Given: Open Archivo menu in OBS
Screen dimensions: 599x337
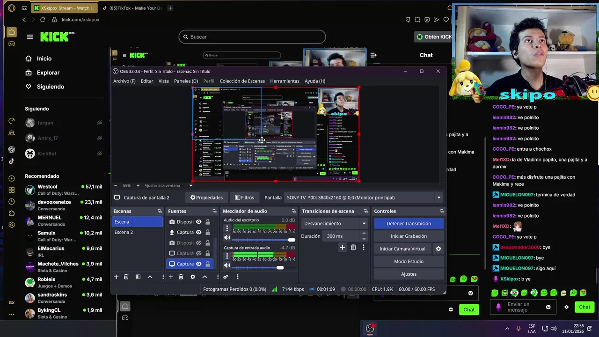Looking at the screenshot, I should 124,81.
